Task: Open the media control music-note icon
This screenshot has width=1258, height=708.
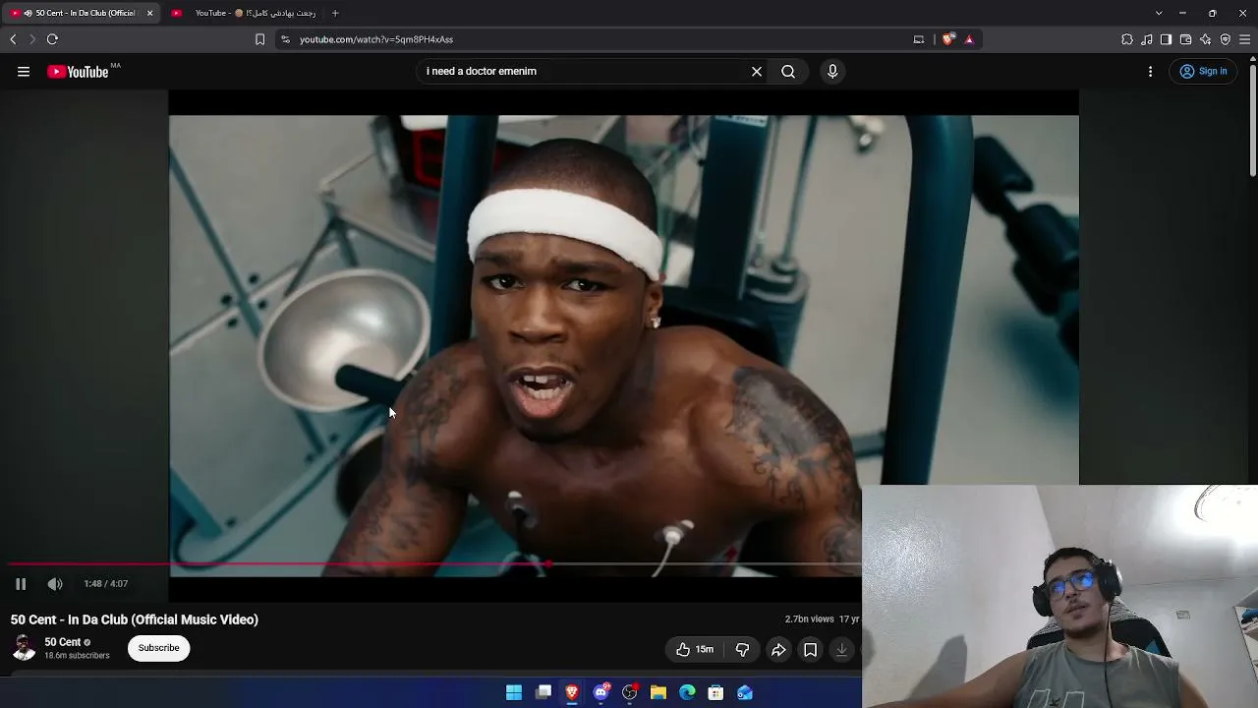Action: point(1147,39)
